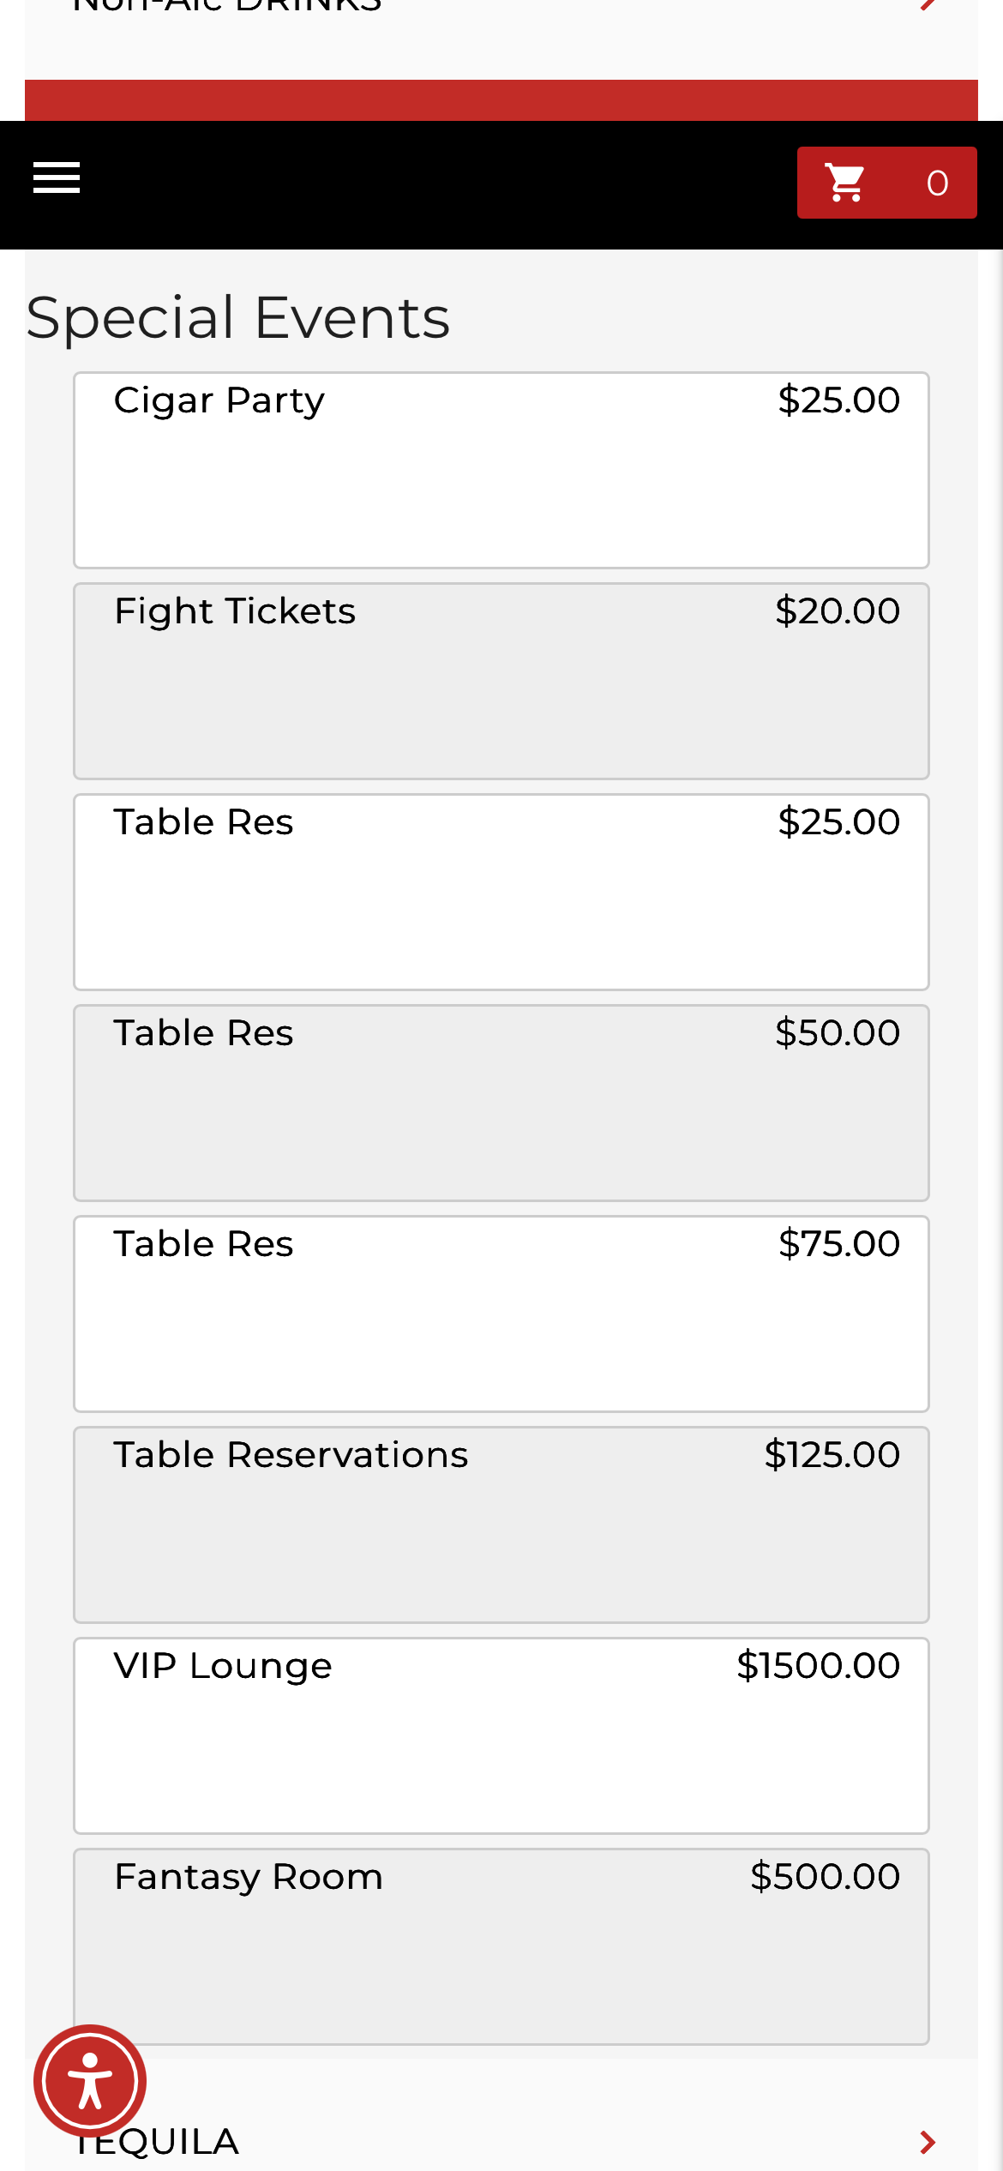Click the Cigar Party $25.00 price

click(x=838, y=400)
